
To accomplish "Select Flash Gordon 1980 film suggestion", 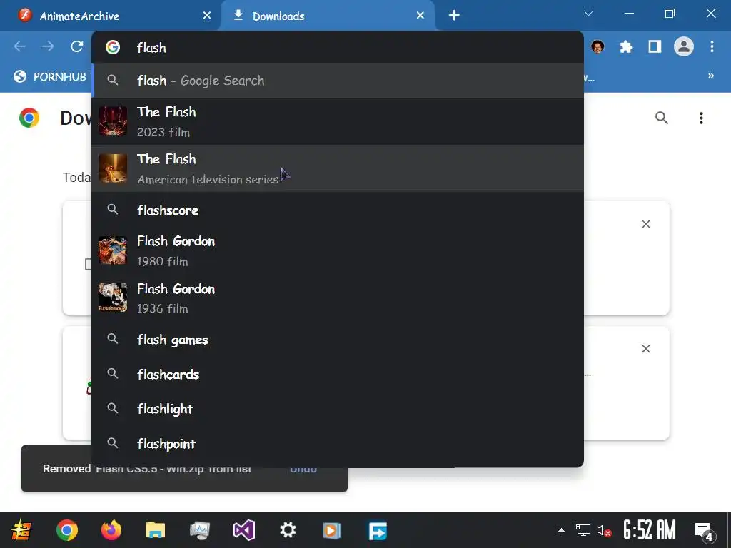I will click(x=338, y=250).
